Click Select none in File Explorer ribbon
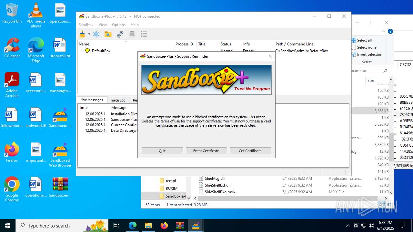 [x=364, y=47]
